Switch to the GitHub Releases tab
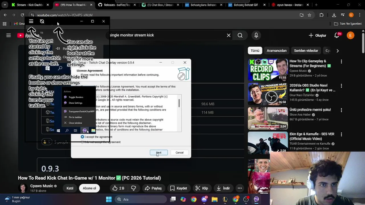 [117, 5]
